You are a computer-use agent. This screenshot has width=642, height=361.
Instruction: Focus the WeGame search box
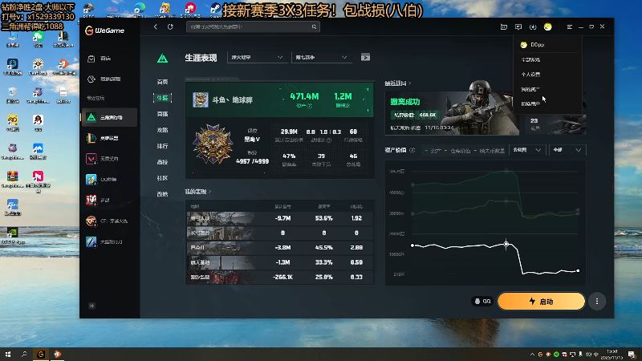click(253, 27)
